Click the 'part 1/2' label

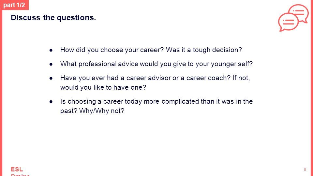(14, 5)
